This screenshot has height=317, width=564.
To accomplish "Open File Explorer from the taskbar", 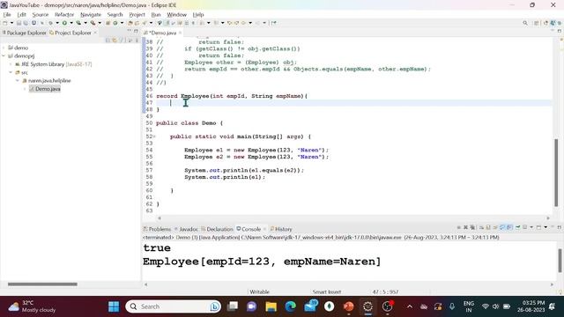I will point(271,306).
